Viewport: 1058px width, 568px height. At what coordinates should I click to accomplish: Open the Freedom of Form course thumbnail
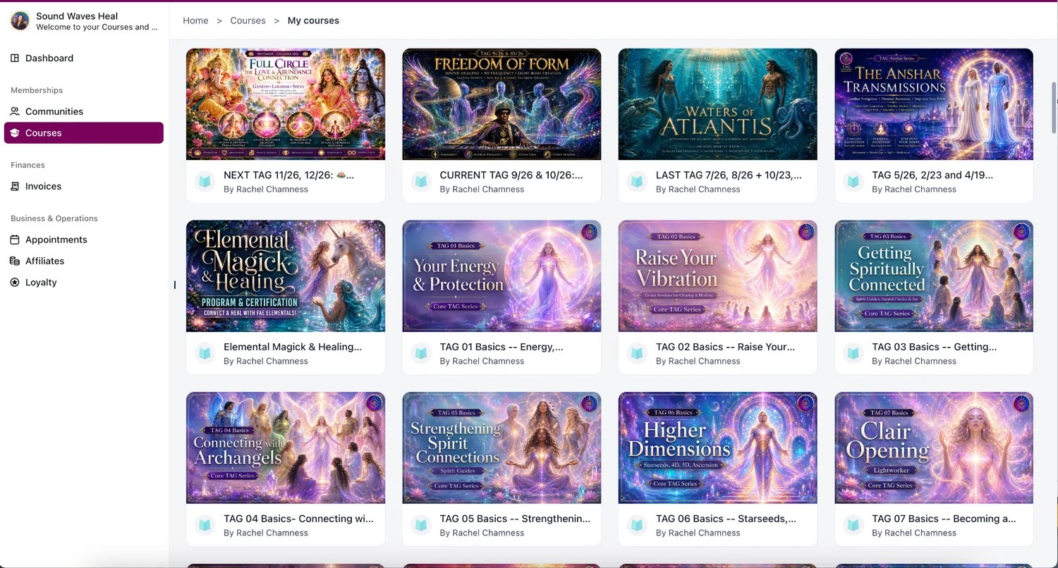[501, 104]
